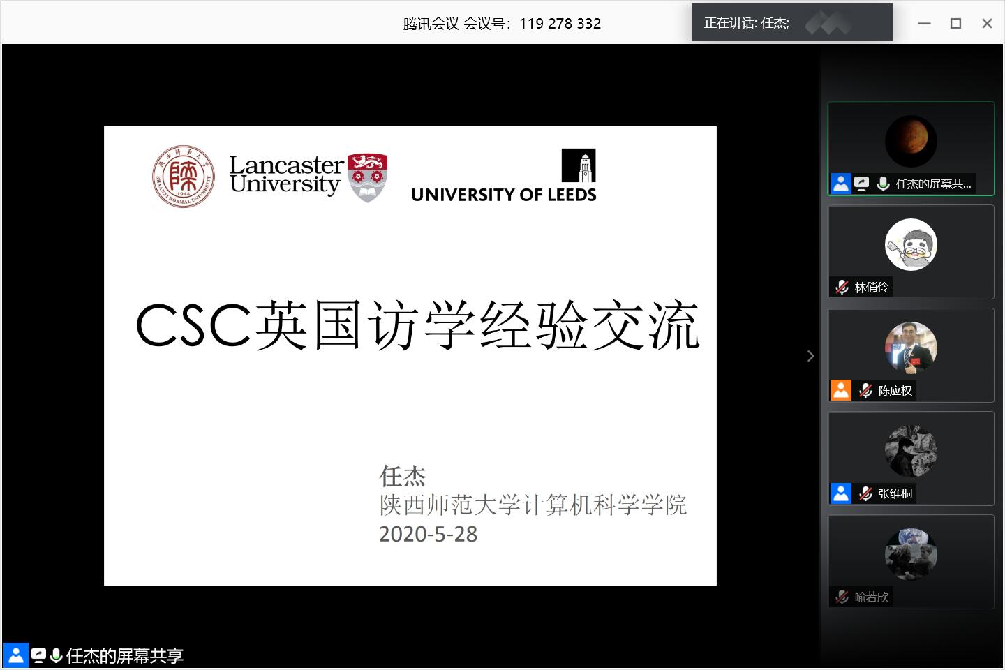1005x670 pixels.
Task: Click the muted microphone icon beside 张维桐
Action: coord(865,493)
